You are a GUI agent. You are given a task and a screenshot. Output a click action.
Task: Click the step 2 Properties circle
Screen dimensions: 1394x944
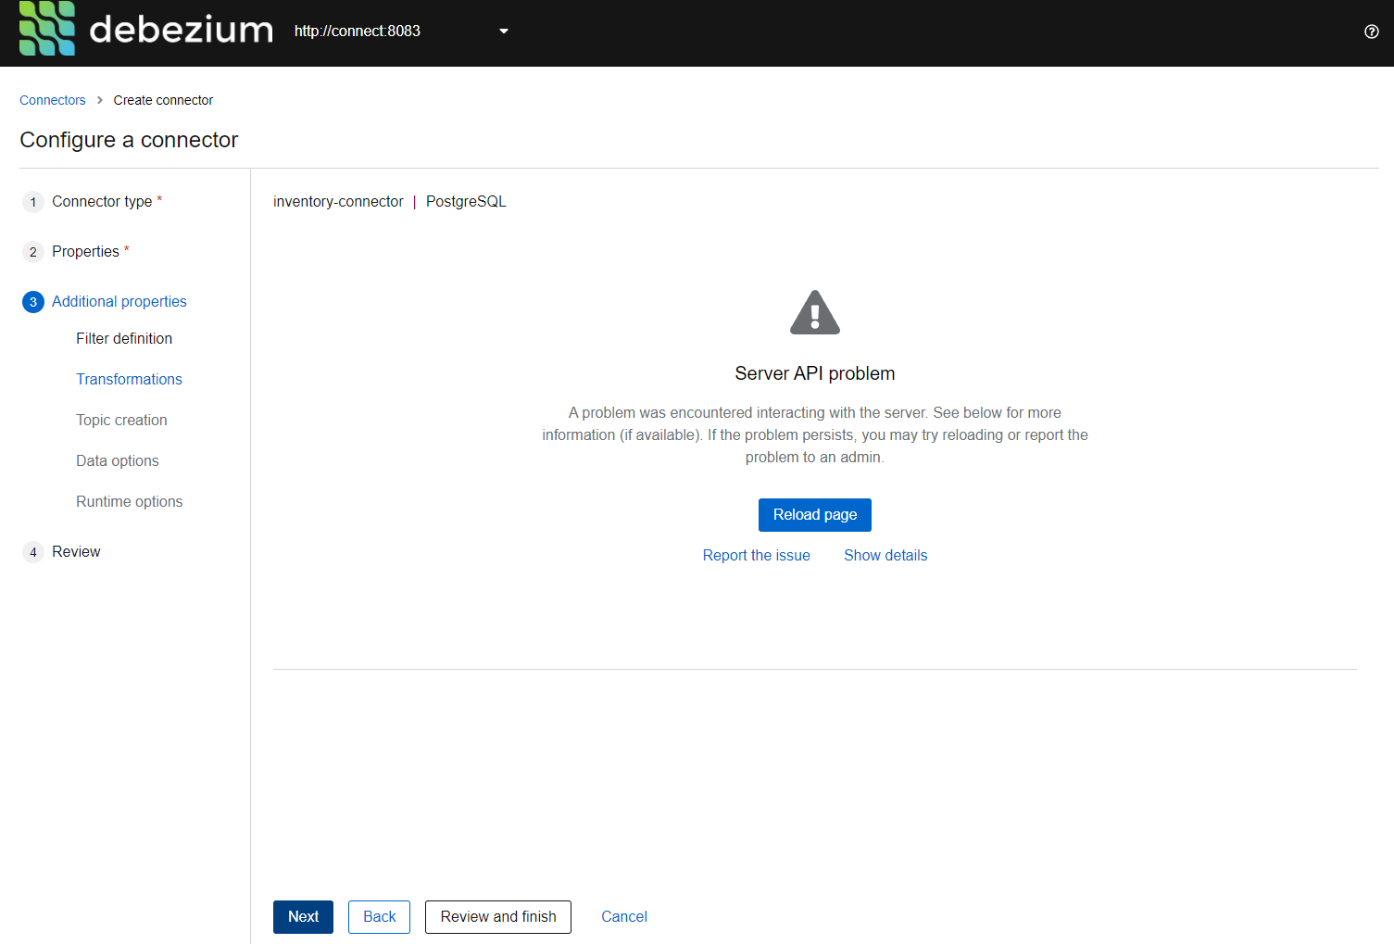point(32,251)
